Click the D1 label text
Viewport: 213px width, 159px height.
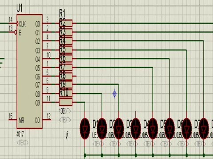click(95, 124)
